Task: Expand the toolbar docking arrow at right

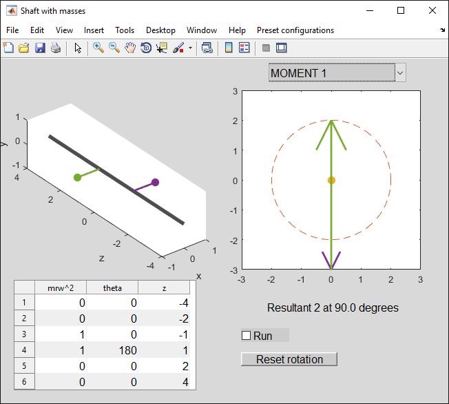Action: 442,30
